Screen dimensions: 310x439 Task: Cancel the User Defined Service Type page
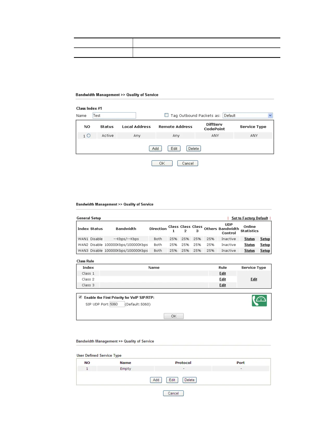pos(173,393)
